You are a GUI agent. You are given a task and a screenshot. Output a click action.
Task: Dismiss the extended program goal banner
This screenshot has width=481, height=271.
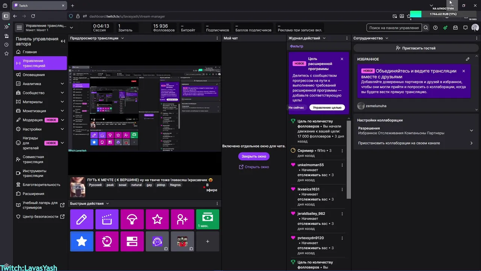[x=342, y=59]
